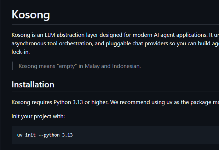Click the "init" command word in code
This screenshot has width=219, height=150.
click(x=30, y=135)
